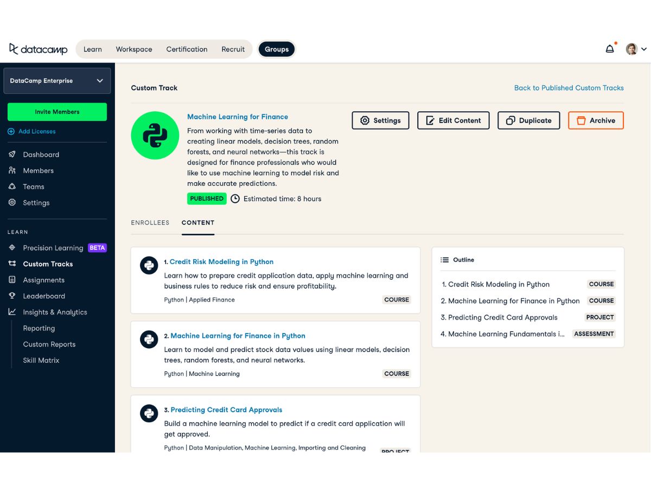The image size is (651, 488).
Task: Open the Add Licenses link
Action: click(x=37, y=131)
